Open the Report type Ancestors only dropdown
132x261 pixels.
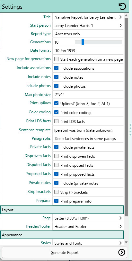(88, 34)
